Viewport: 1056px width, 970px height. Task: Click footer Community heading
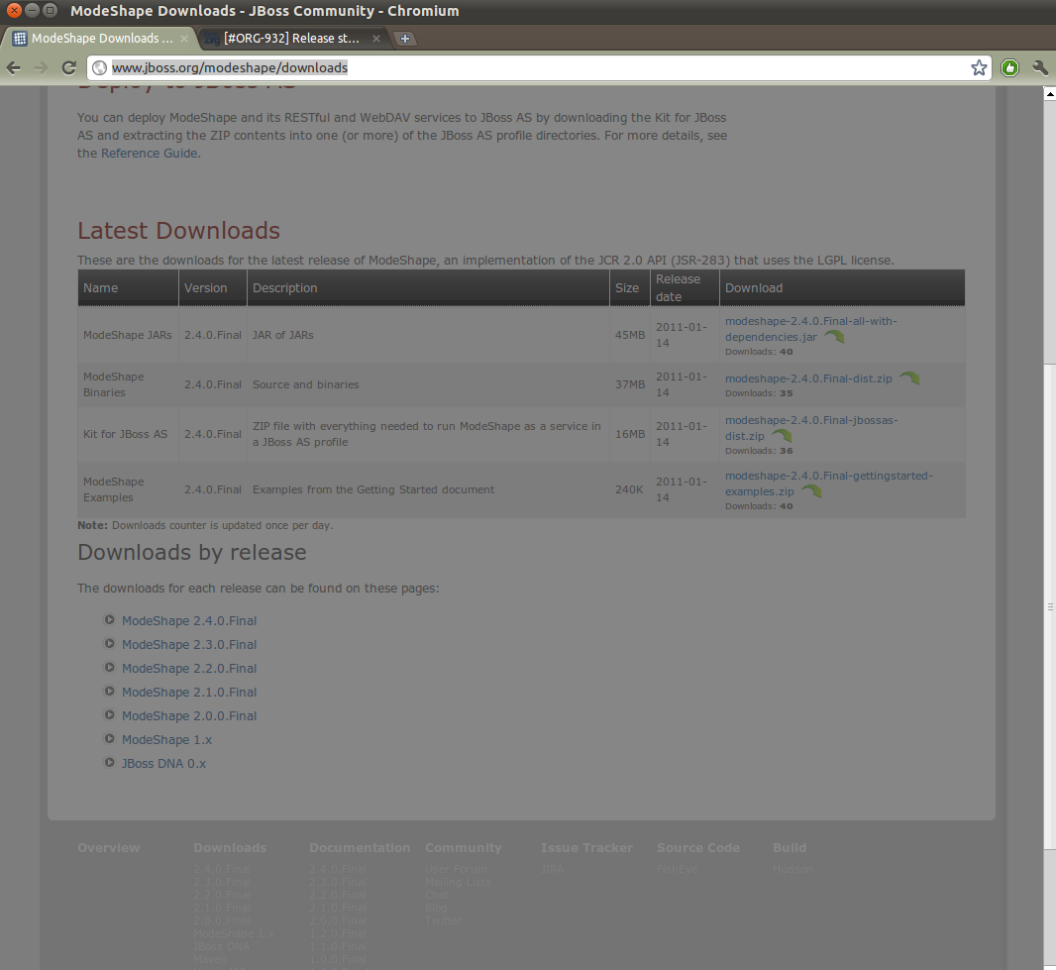coord(464,847)
